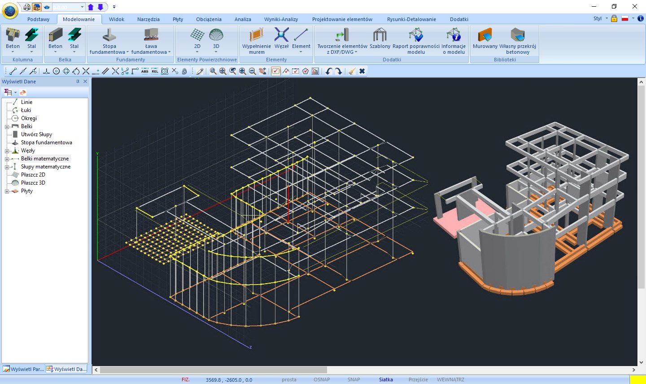The width and height of the screenshot is (646, 384).
Task: Click the Węzeł node tool
Action: 282,38
